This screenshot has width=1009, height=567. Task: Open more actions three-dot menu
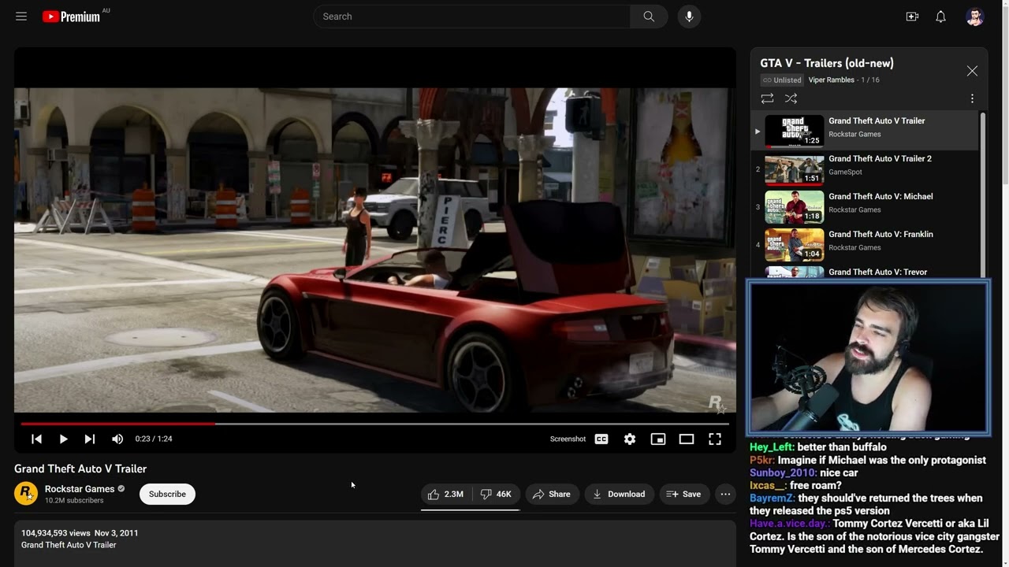tap(725, 494)
